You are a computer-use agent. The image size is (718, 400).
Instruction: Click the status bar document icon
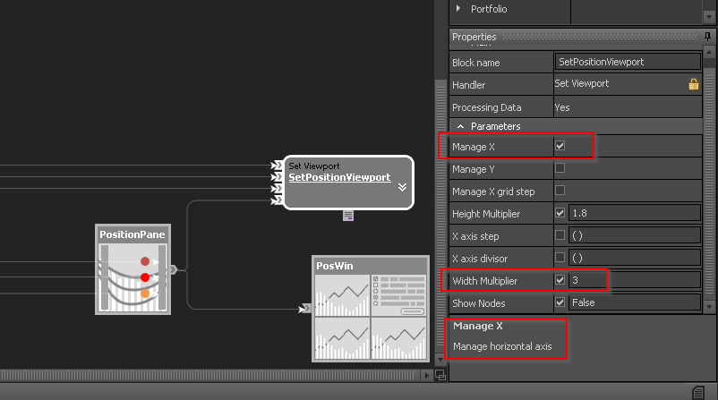pyautogui.click(x=698, y=392)
